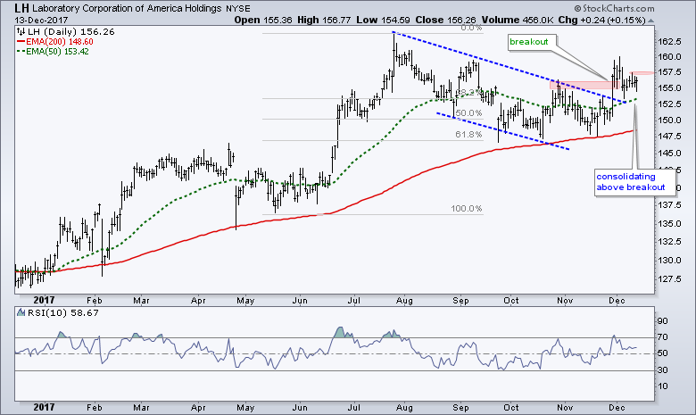This screenshot has width=696, height=415.
Task: Click the 147.5 price axis label
Action: coord(669,137)
